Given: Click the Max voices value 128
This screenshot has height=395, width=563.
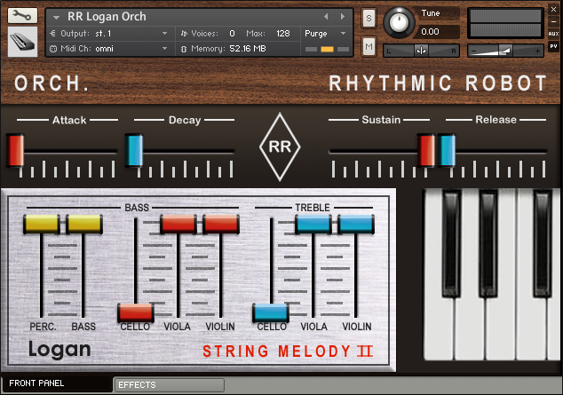Looking at the screenshot, I should tap(283, 34).
